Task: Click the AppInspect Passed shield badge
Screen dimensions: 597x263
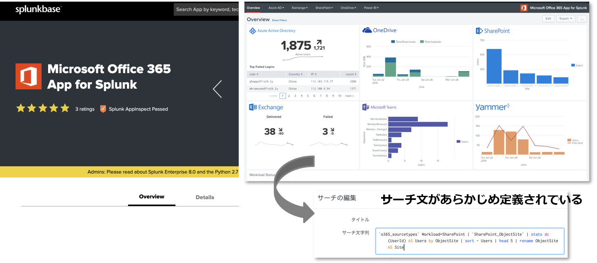Action: tap(103, 109)
